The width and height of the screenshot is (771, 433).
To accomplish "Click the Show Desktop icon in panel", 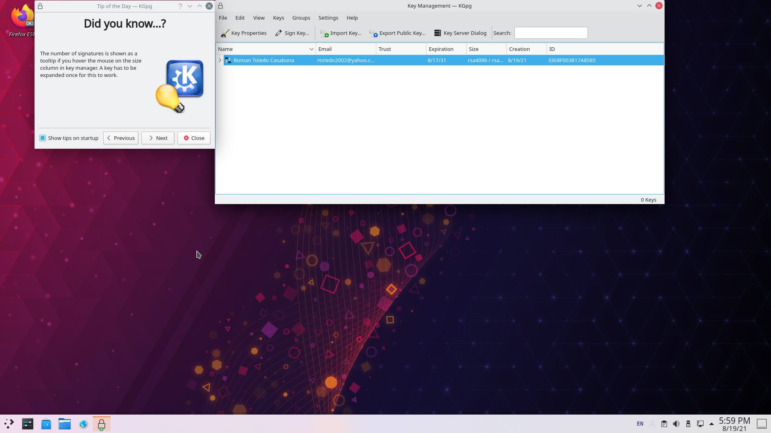I will click(762, 424).
